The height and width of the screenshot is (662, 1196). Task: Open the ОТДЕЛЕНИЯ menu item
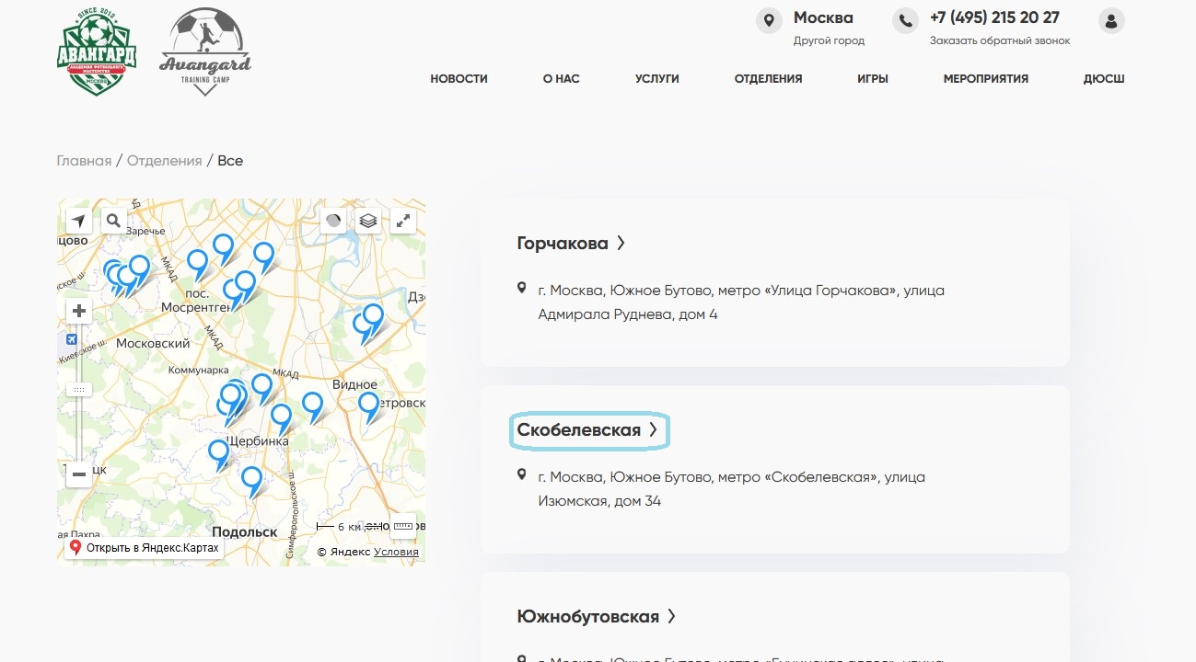(768, 79)
